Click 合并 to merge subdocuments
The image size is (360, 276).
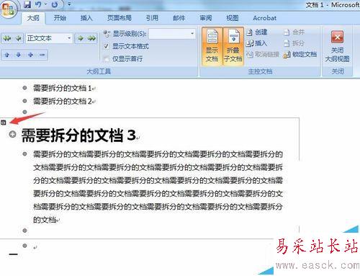(294, 32)
